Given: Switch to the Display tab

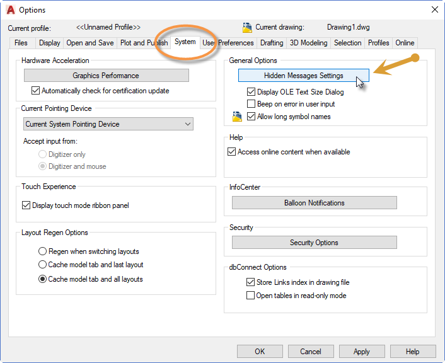Looking at the screenshot, I should coord(50,43).
